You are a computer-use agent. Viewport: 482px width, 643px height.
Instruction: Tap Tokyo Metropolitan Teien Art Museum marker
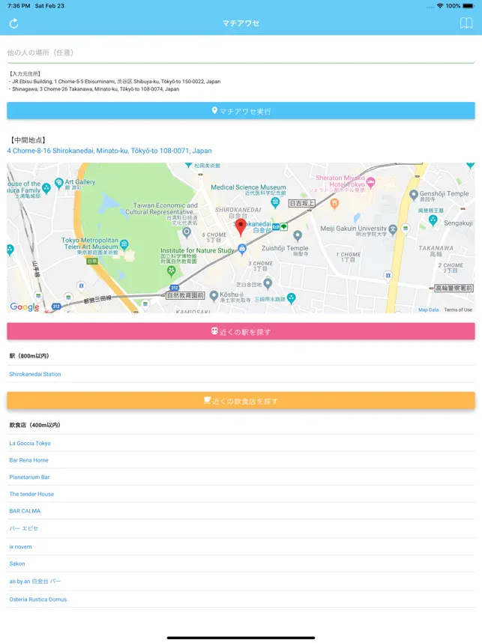[124, 244]
